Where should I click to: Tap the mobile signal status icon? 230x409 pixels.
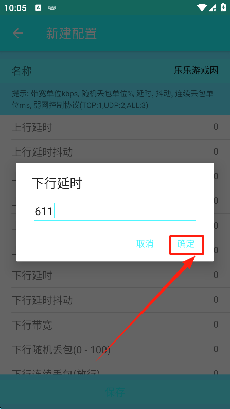[x=213, y=7]
